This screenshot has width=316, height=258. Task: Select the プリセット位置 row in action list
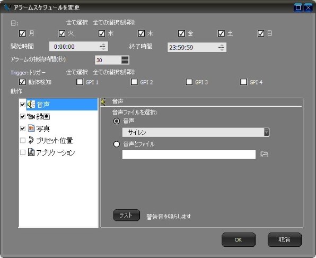[x=58, y=140]
